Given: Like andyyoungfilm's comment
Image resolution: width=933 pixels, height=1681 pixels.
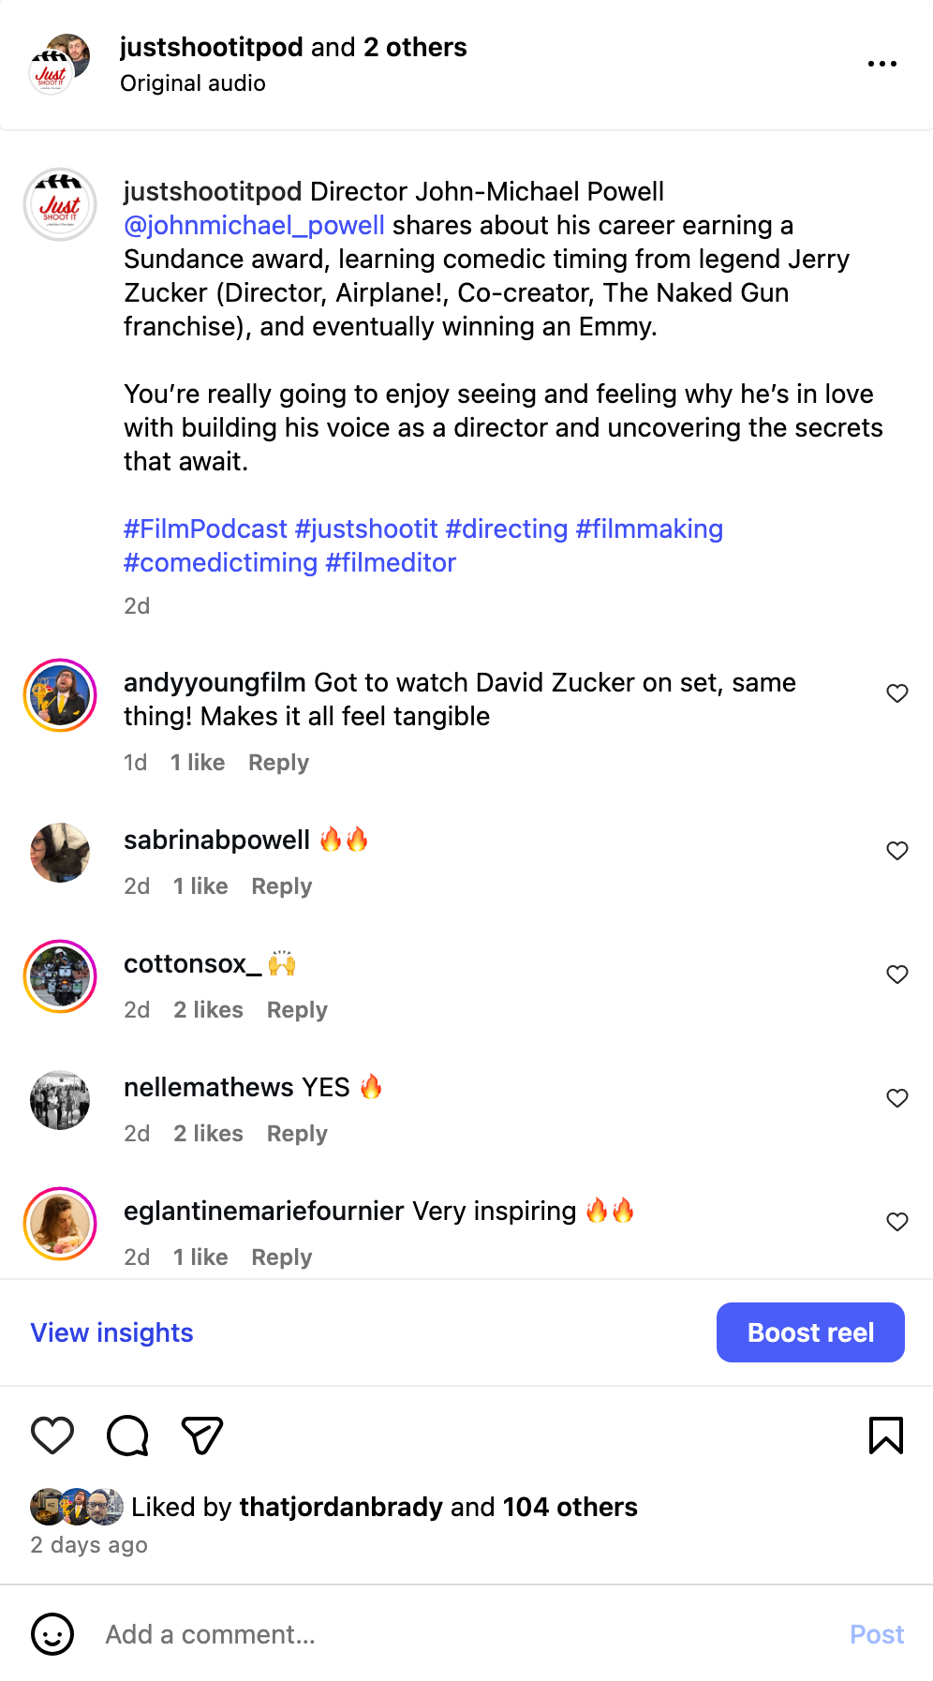Looking at the screenshot, I should (897, 693).
